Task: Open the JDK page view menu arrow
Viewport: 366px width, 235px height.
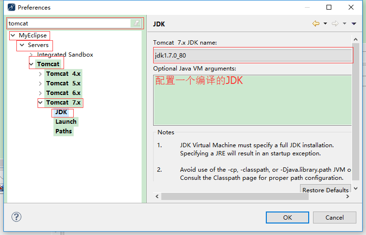Action: pyautogui.click(x=354, y=23)
